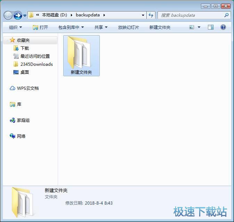The image size is (234, 222).
Task: Toggle the preview pane icon
Action: (x=211, y=27)
